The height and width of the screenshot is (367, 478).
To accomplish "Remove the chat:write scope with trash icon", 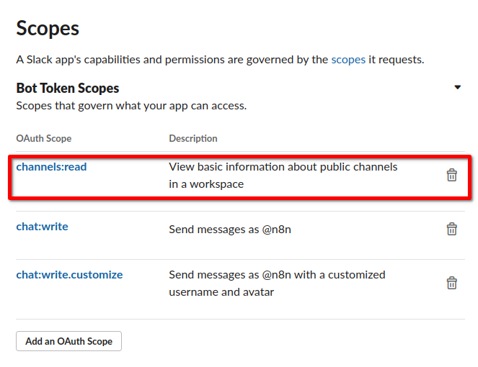I will [x=452, y=229].
